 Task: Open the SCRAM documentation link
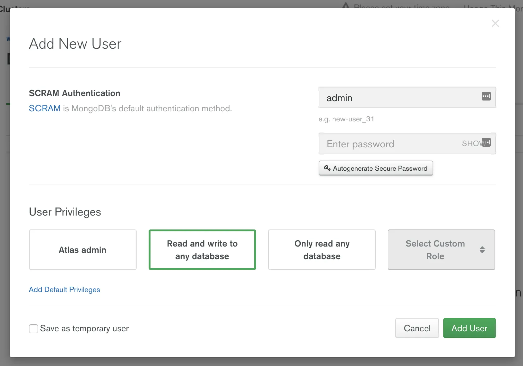pyautogui.click(x=45, y=108)
